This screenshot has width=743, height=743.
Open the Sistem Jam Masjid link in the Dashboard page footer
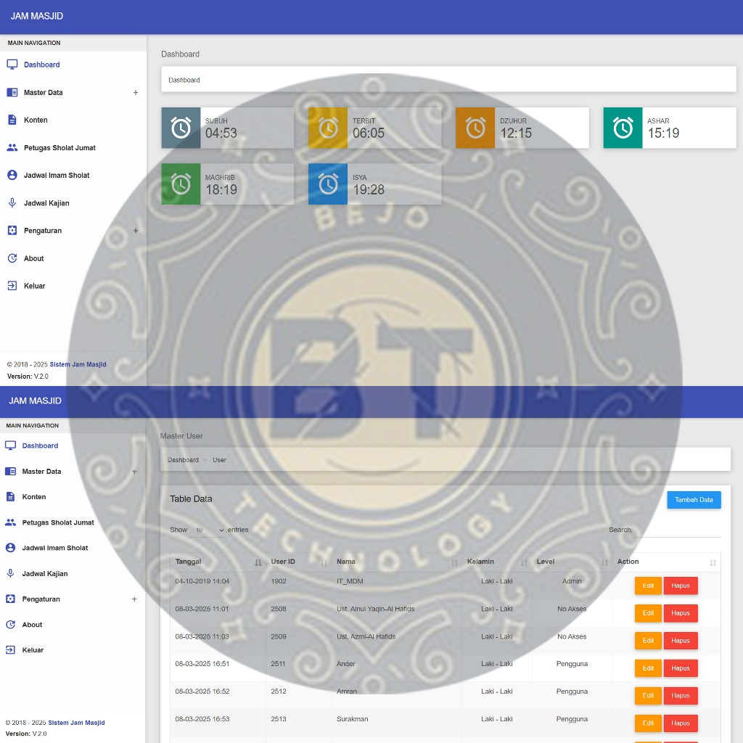coord(78,364)
